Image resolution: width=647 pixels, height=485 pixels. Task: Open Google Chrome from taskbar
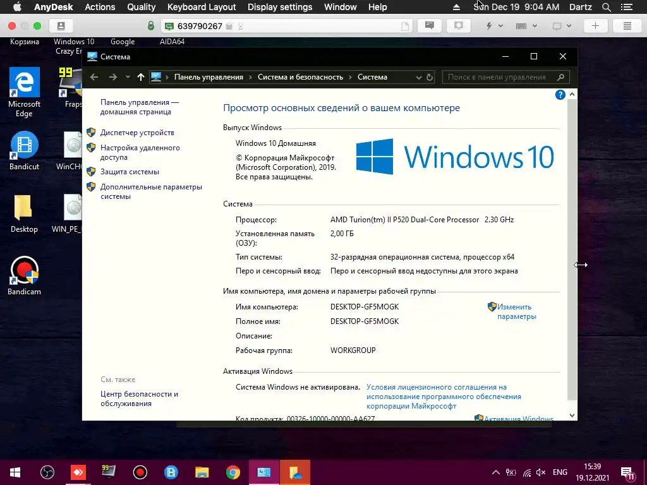point(233,472)
